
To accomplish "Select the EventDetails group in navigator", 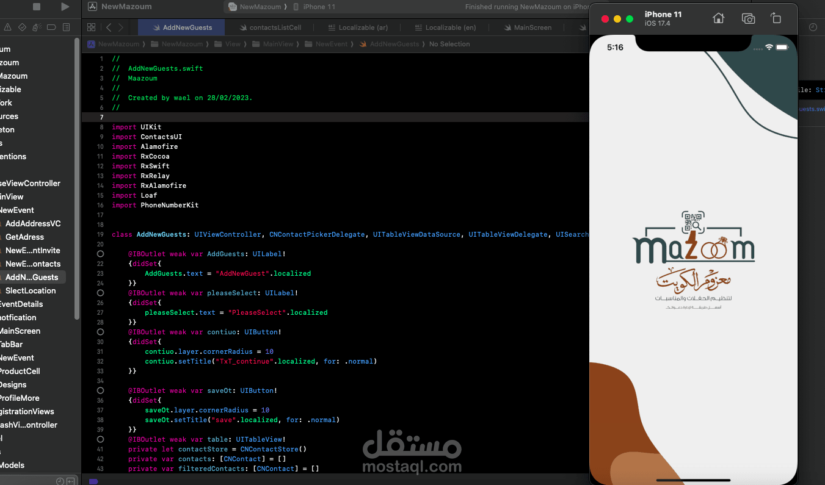I will [21, 304].
